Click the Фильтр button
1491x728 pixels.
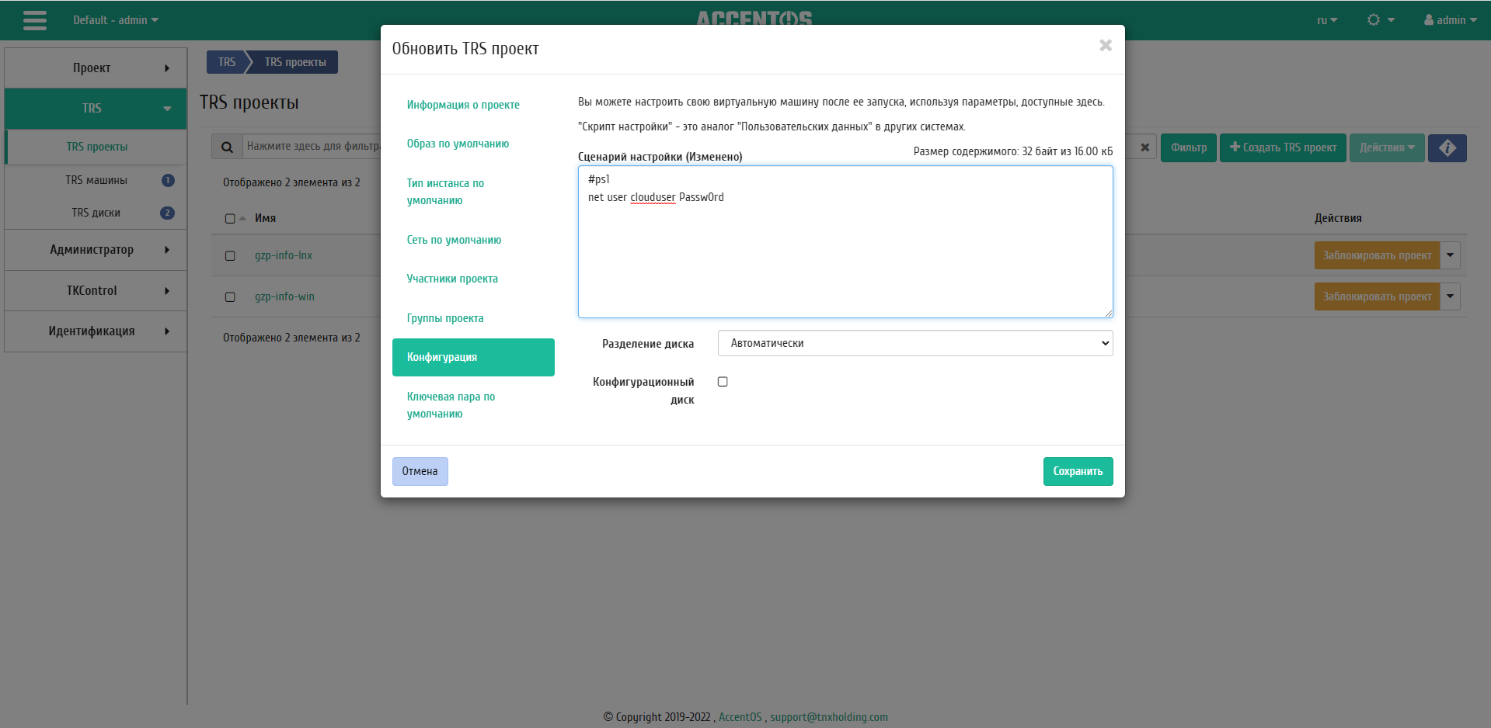pos(1188,147)
